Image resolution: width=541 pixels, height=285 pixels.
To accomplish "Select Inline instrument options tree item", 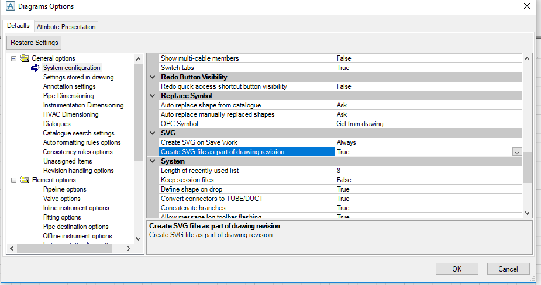I will coord(76,208).
